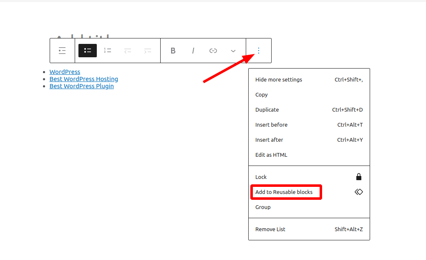This screenshot has width=426, height=260.
Task: Click the outdent list item icon
Action: pos(128,51)
